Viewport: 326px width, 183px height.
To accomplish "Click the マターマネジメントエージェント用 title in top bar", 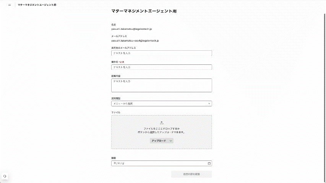I will (x=37, y=5).
